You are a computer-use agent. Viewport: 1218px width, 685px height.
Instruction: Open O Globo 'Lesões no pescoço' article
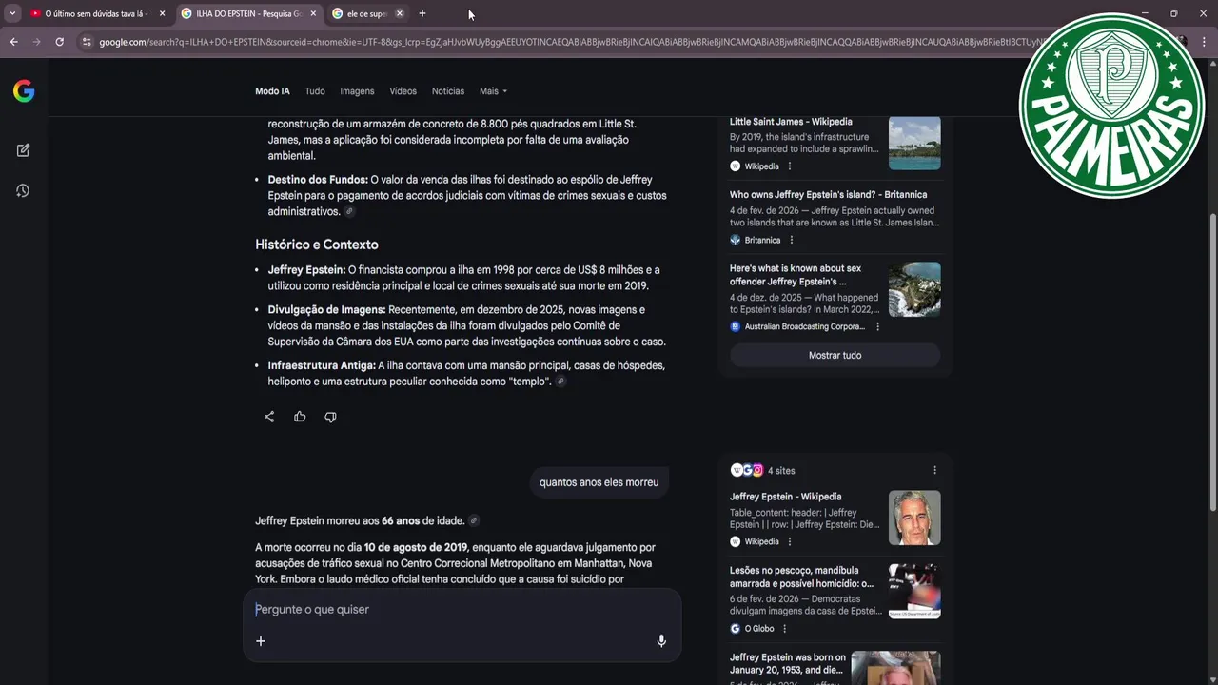pyautogui.click(x=801, y=577)
